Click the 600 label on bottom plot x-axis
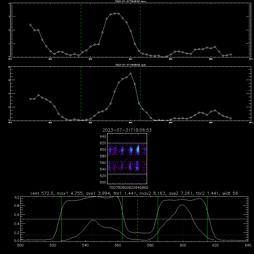The width and height of the screenshot is (254, 254). click(183, 245)
